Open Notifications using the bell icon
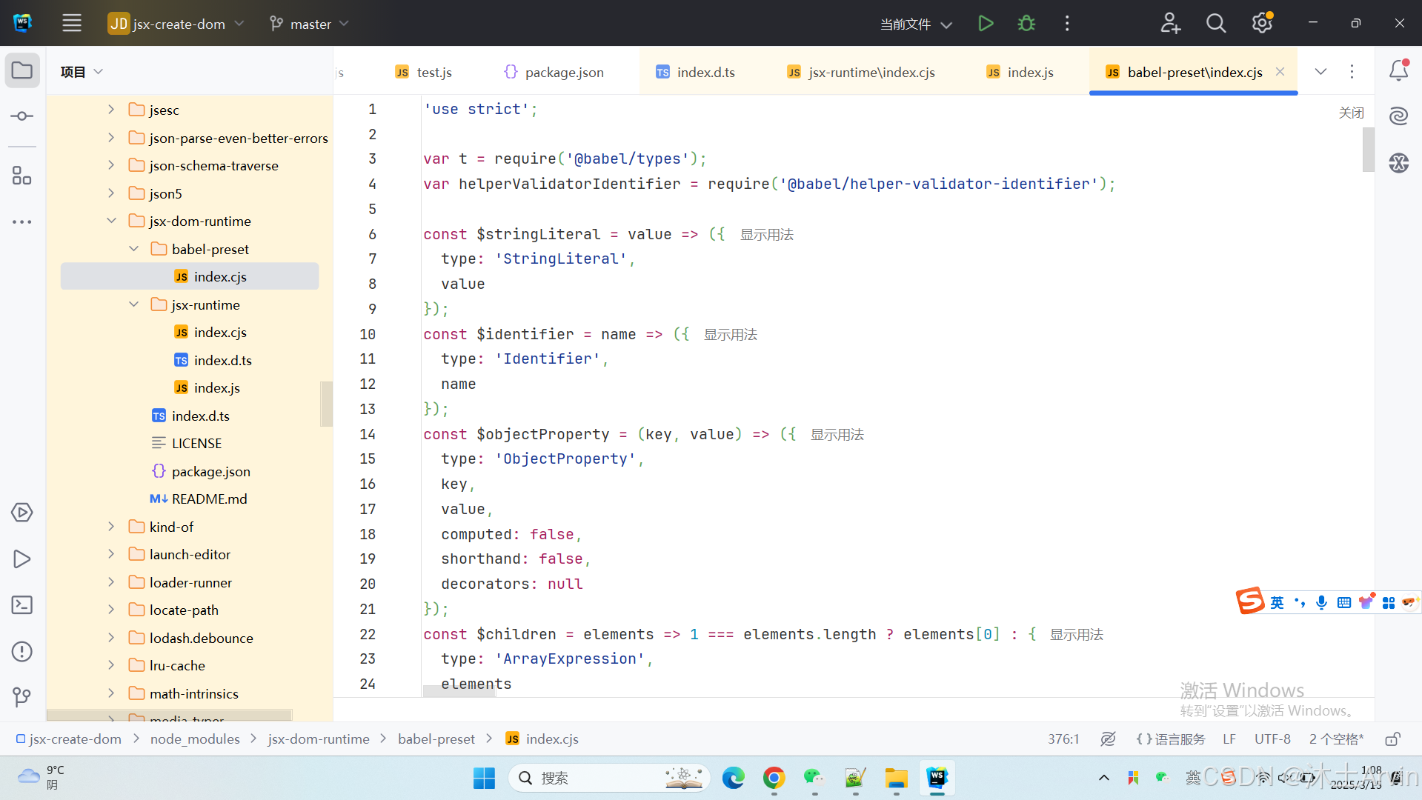This screenshot has height=800, width=1422. 1398,70
